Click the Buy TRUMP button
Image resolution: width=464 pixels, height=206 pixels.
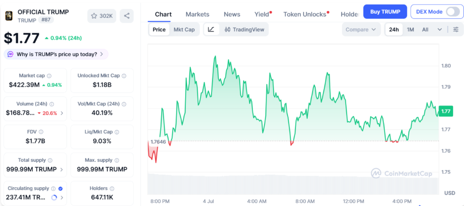point(385,12)
